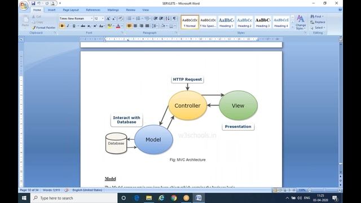Screen dimensions: 361x203
Task: Undo the last action
Action: coord(39,3)
